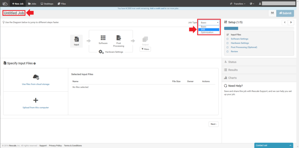Viewport: 299px width, 148px height.
Task: Submit the job
Action: 285,13
